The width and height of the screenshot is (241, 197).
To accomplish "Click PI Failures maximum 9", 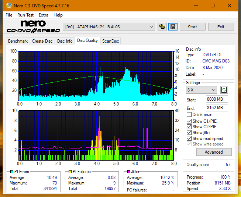I will click(114, 183).
